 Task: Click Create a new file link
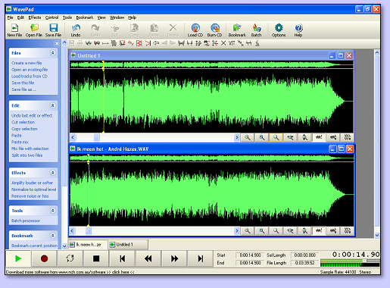pyautogui.click(x=27, y=63)
